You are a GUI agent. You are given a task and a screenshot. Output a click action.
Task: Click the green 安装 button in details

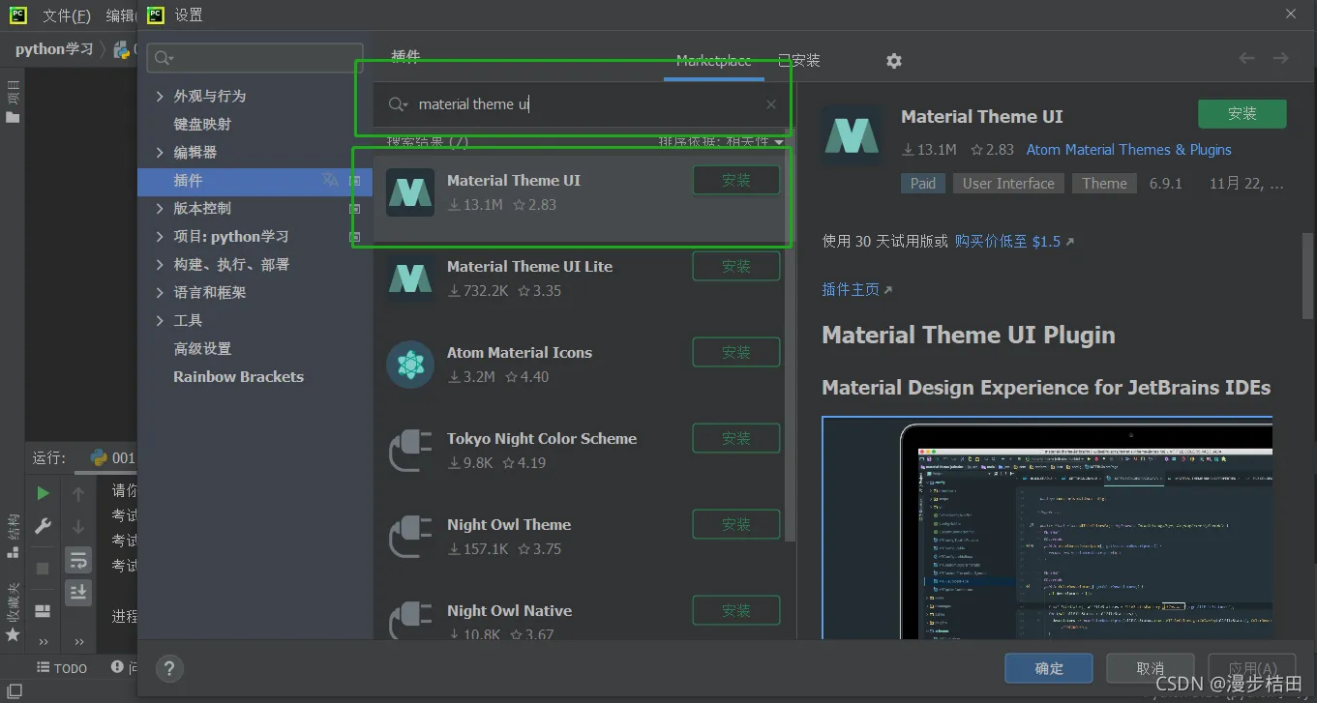1242,113
